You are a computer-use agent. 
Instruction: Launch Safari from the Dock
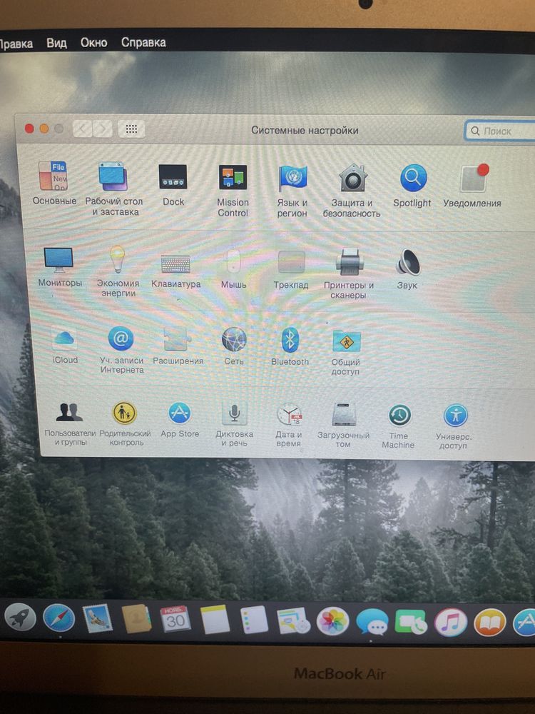point(59,619)
